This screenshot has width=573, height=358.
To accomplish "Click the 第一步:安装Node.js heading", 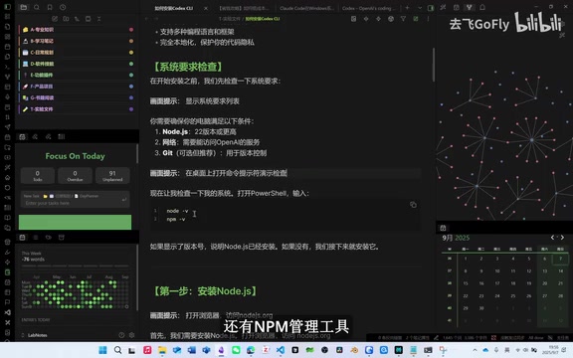I will coord(204,291).
